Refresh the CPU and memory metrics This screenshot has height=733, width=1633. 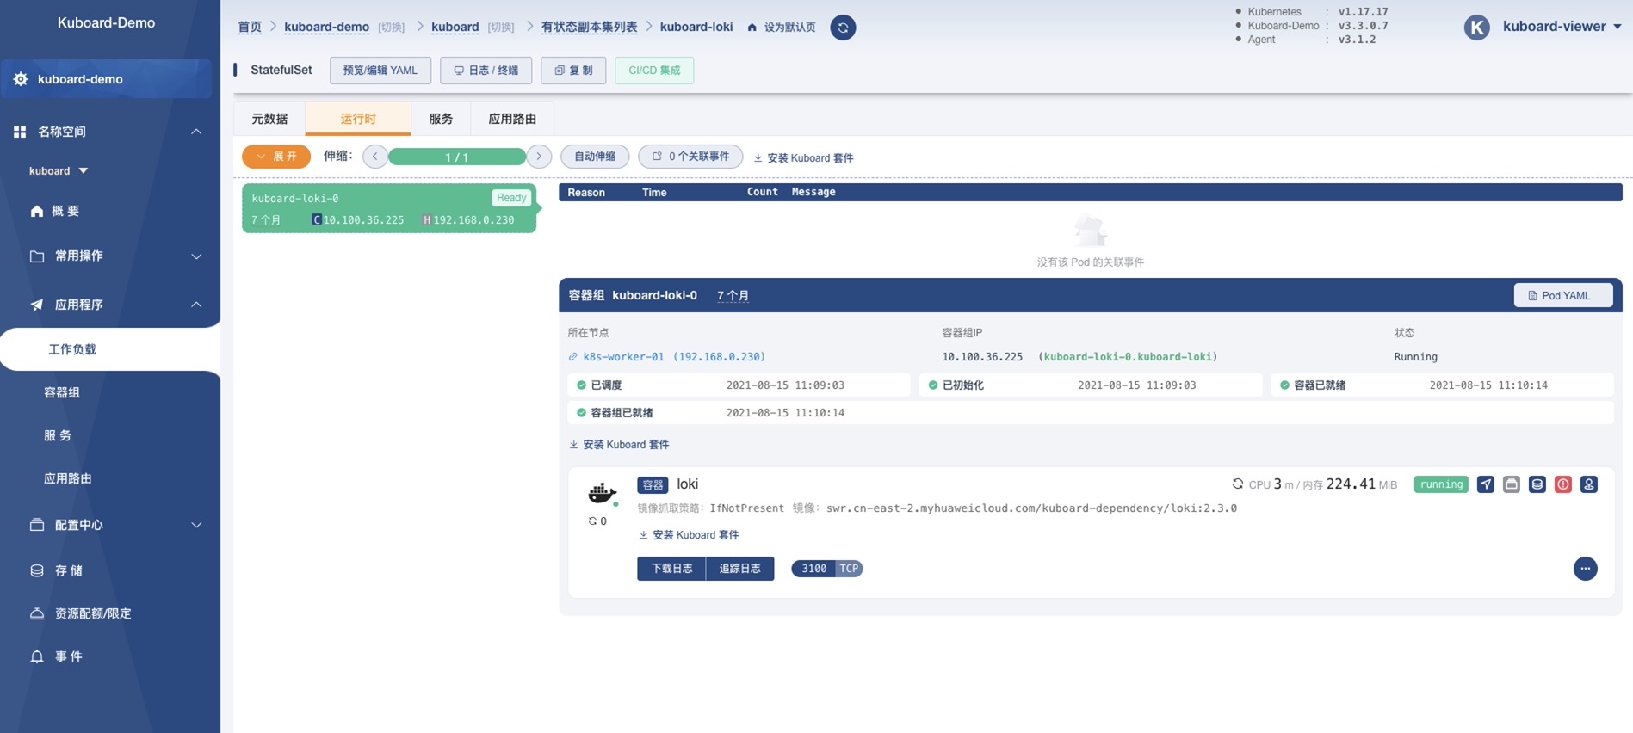pos(1237,484)
